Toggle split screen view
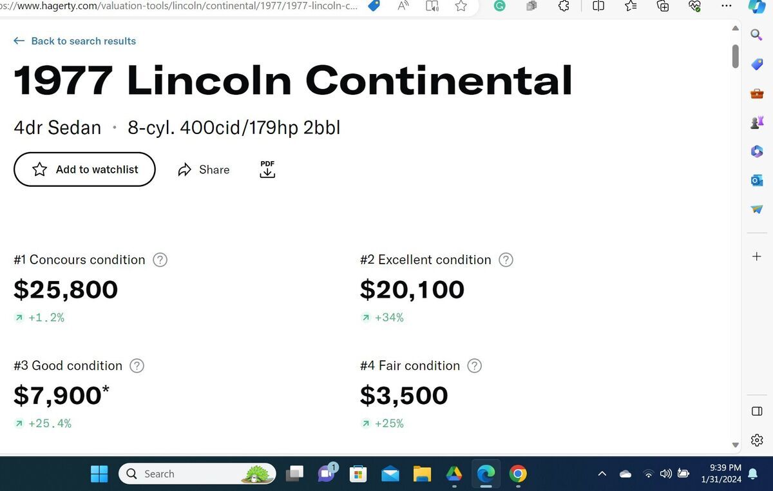Image resolution: width=773 pixels, height=491 pixels. coord(598,6)
